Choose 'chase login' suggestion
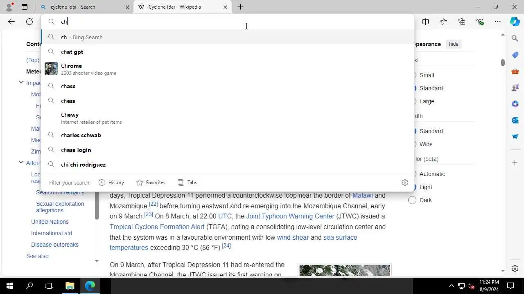The image size is (524, 294). [x=228, y=150]
